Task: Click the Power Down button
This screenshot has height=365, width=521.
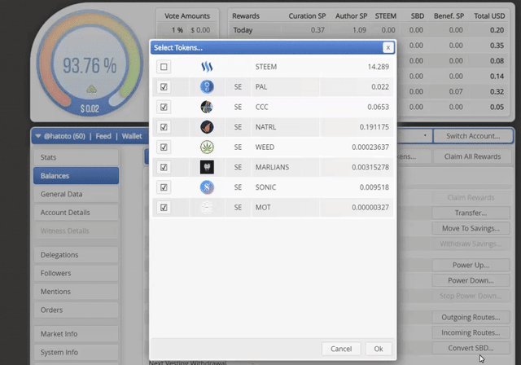Action: [471, 280]
